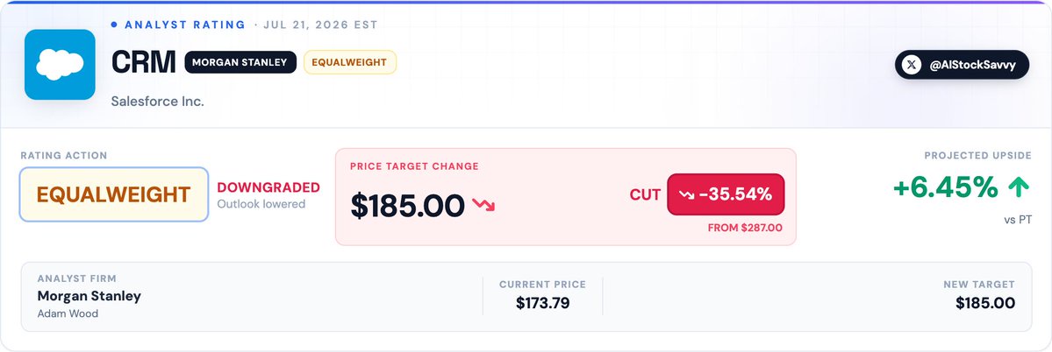Open the @AIStockSavvy handle
The width and height of the screenshot is (1052, 352).
(x=962, y=65)
